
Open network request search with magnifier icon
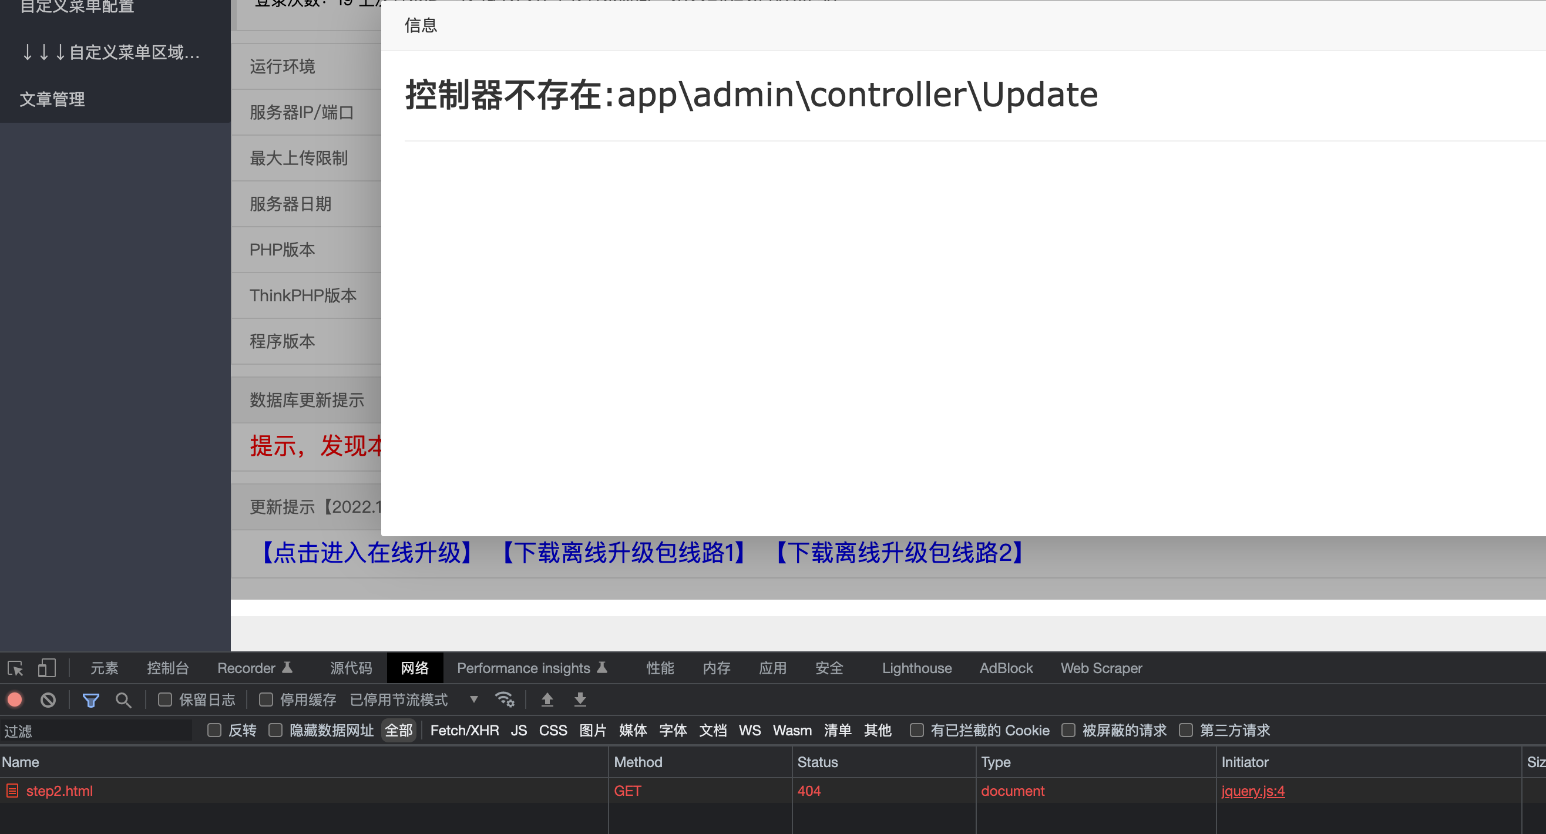123,700
